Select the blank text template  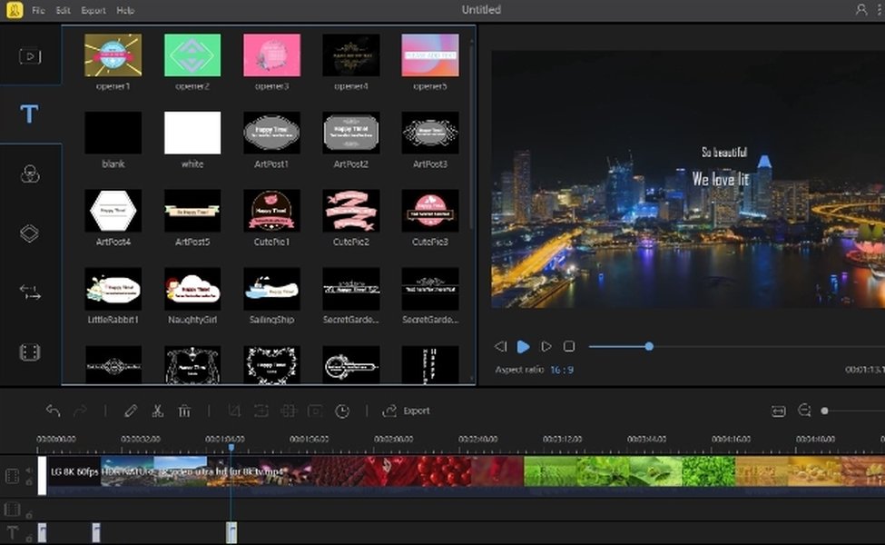tap(113, 133)
